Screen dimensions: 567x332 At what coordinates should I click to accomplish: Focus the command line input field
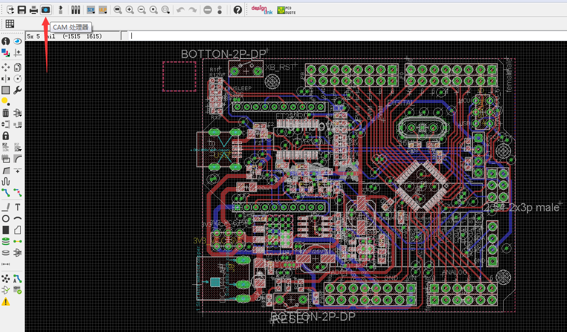coord(347,36)
